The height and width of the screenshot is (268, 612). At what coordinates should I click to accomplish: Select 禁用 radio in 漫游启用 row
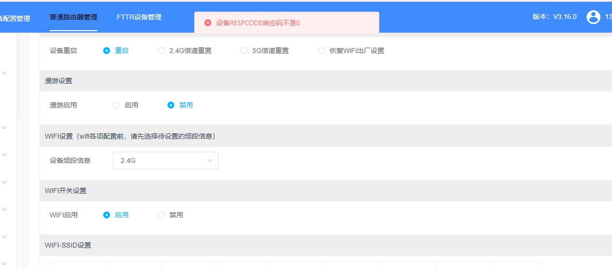click(180, 105)
